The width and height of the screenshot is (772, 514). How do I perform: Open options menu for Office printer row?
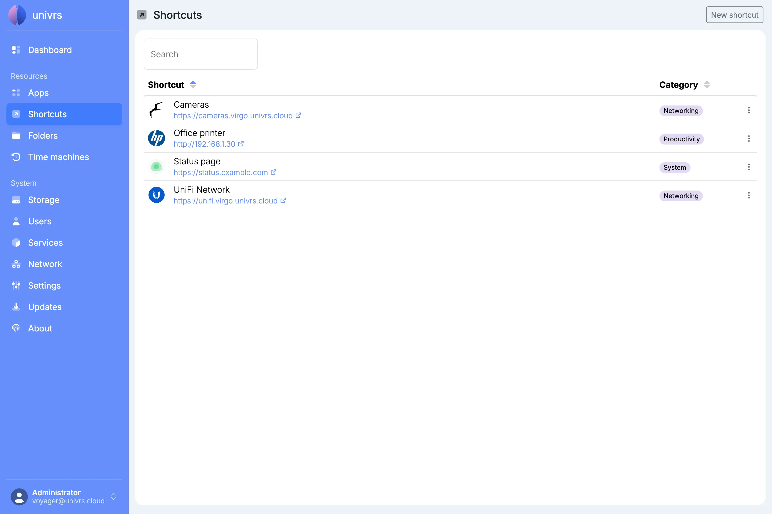[749, 139]
